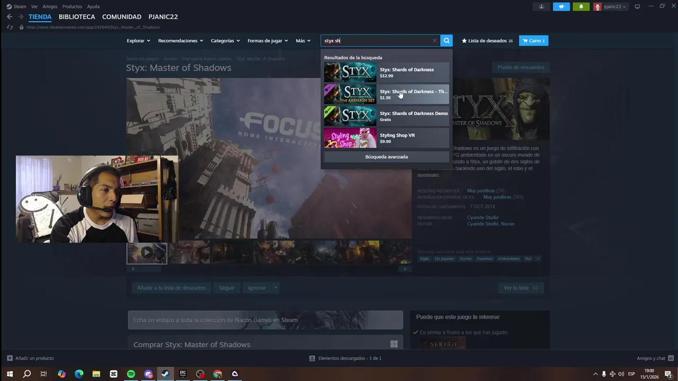This screenshot has width=678, height=381.
Task: Open Google Chrome from taskbar
Action: (218, 374)
